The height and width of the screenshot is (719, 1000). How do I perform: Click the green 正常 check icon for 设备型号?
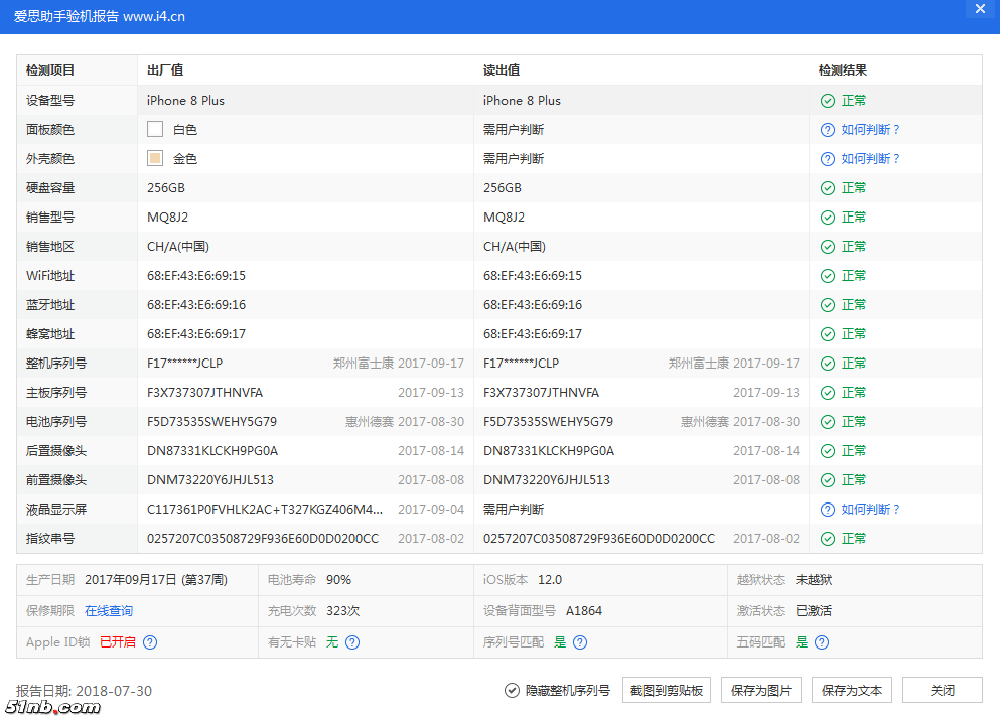(827, 100)
